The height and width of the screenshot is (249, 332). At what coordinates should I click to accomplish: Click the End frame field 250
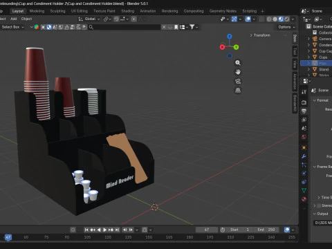(x=266, y=230)
